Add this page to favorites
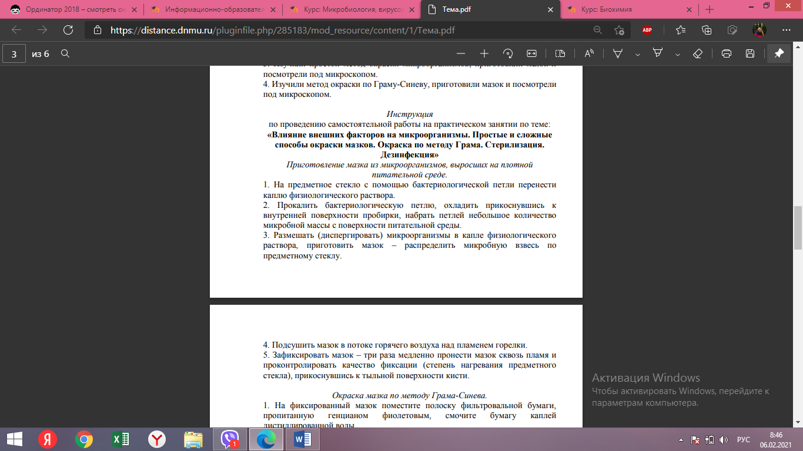Viewport: 803px width, 451px height. [619, 31]
